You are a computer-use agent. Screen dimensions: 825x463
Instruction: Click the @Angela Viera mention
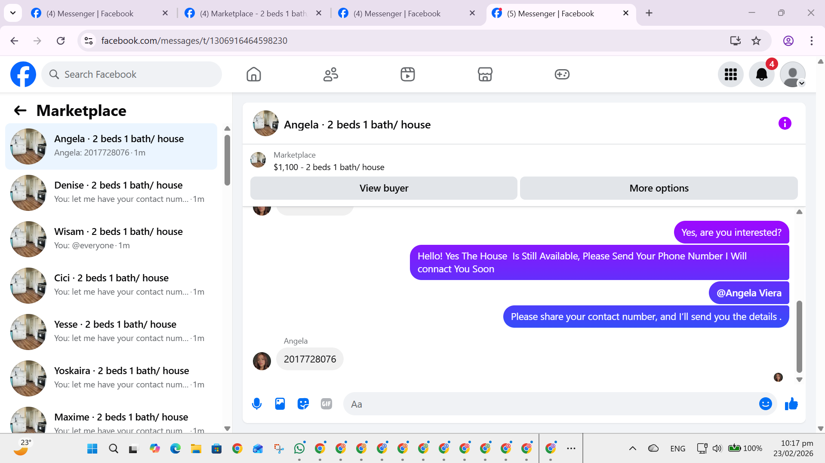pos(749,293)
